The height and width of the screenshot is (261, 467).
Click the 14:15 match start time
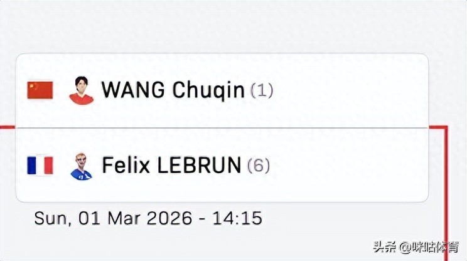239,218
